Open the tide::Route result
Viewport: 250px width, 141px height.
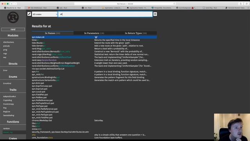(x=94, y=43)
